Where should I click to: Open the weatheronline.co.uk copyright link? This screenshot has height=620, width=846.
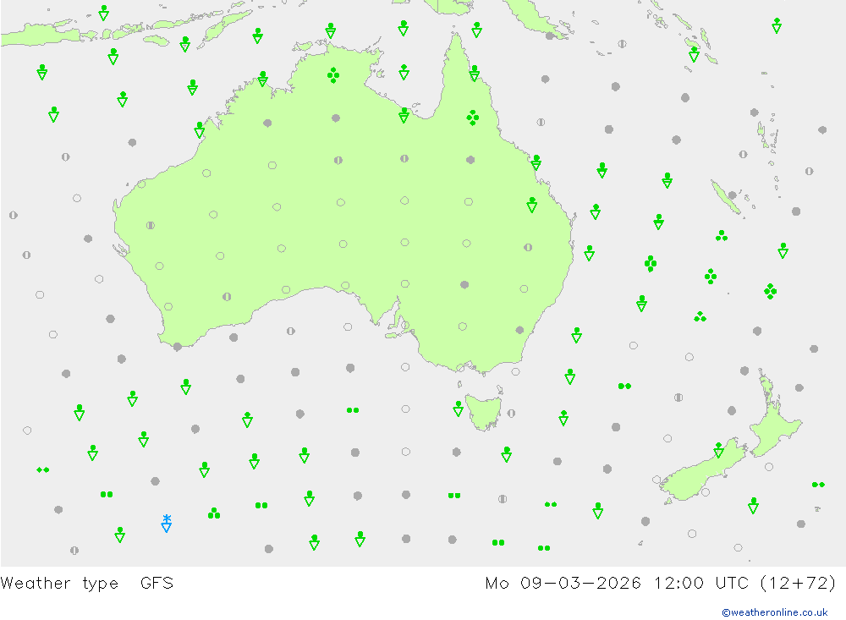pos(775,612)
